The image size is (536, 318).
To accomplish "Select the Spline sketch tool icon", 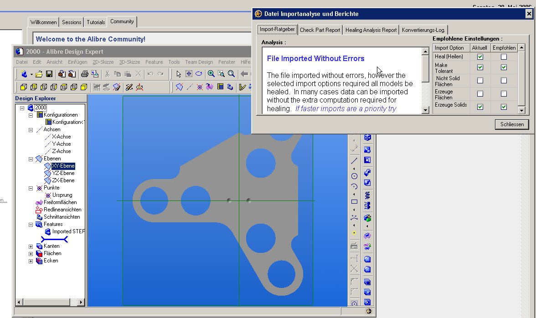I will coord(354,218).
